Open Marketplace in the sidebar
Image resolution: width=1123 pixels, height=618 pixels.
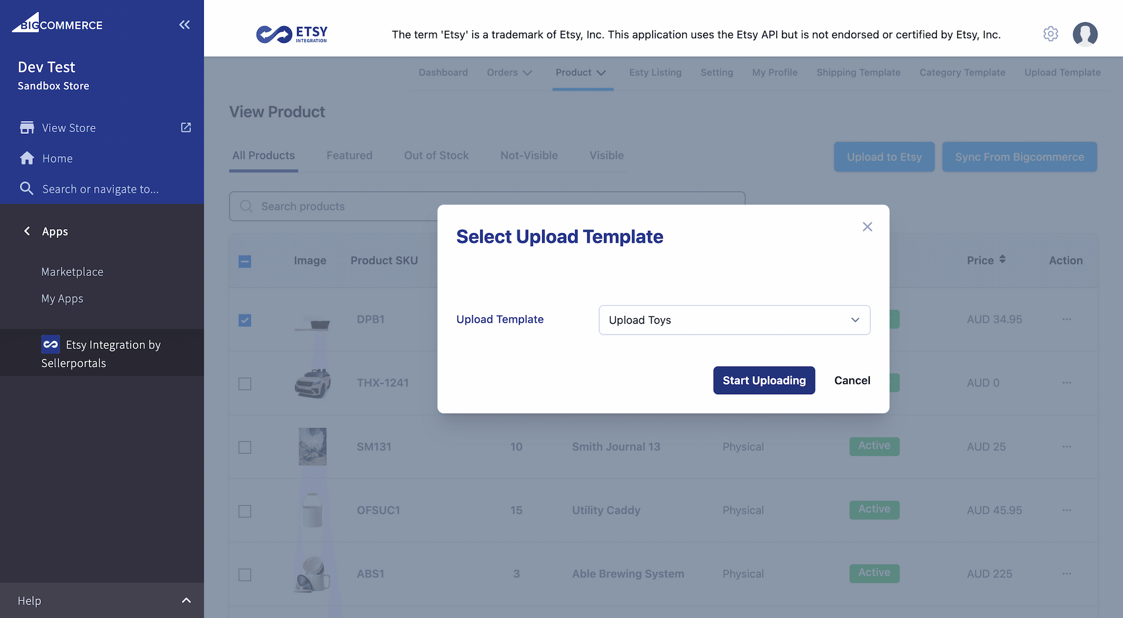(x=72, y=272)
